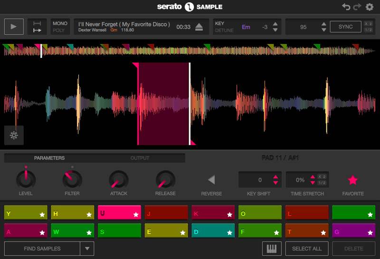Screen dimensions: 380x259
Task: Click the undo arrow icon
Action: click(x=346, y=7)
